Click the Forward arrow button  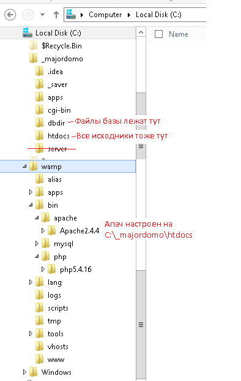coord(28,15)
